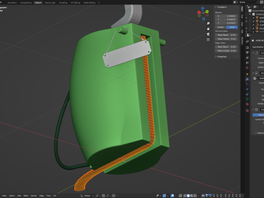The width and height of the screenshot is (264, 198).
Task: Open the Face menu in viewport header
Action: [48, 196]
